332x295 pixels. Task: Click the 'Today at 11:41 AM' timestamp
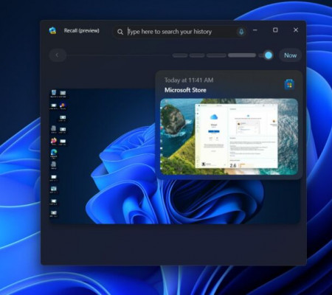tap(189, 80)
